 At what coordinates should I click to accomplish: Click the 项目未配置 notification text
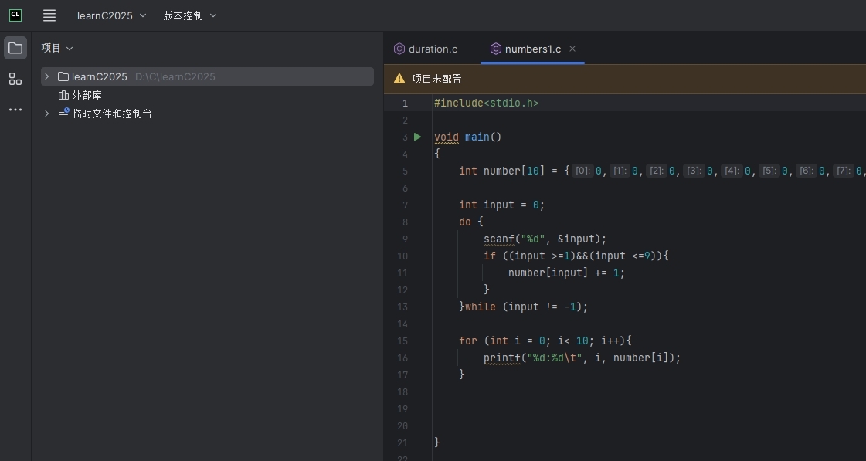click(x=437, y=79)
